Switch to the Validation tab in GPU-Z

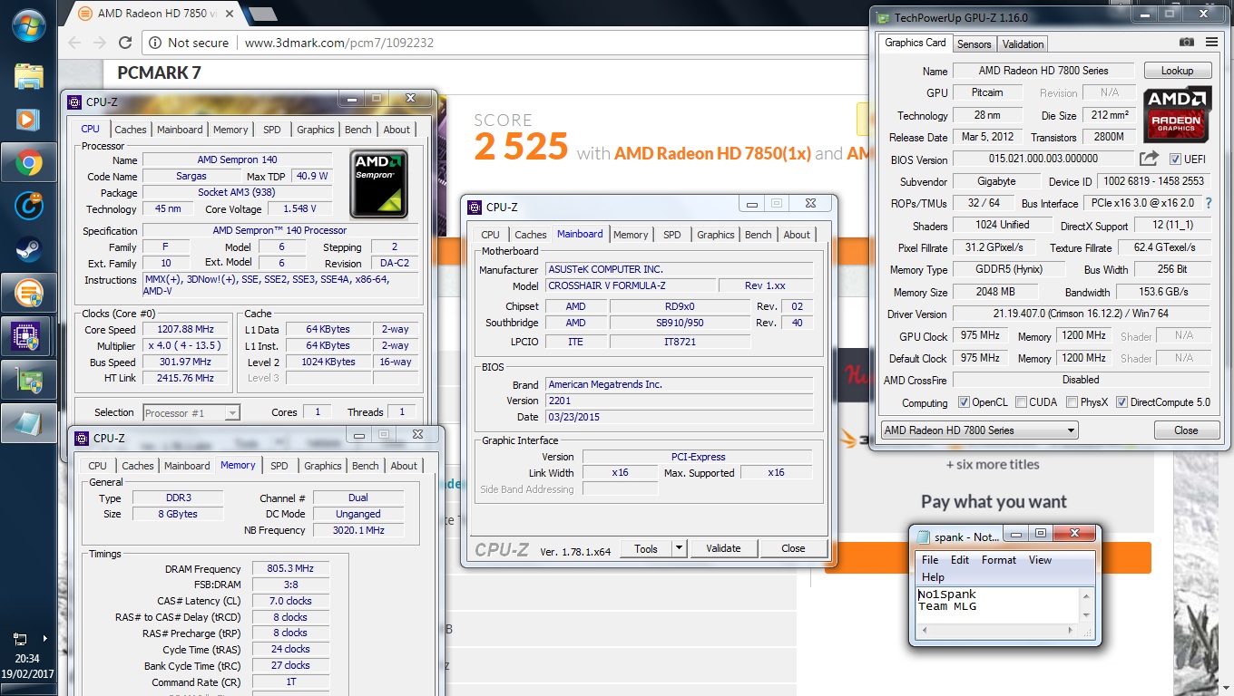tap(1023, 43)
